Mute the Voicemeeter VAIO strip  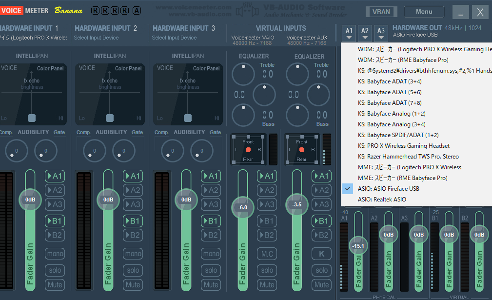click(267, 284)
